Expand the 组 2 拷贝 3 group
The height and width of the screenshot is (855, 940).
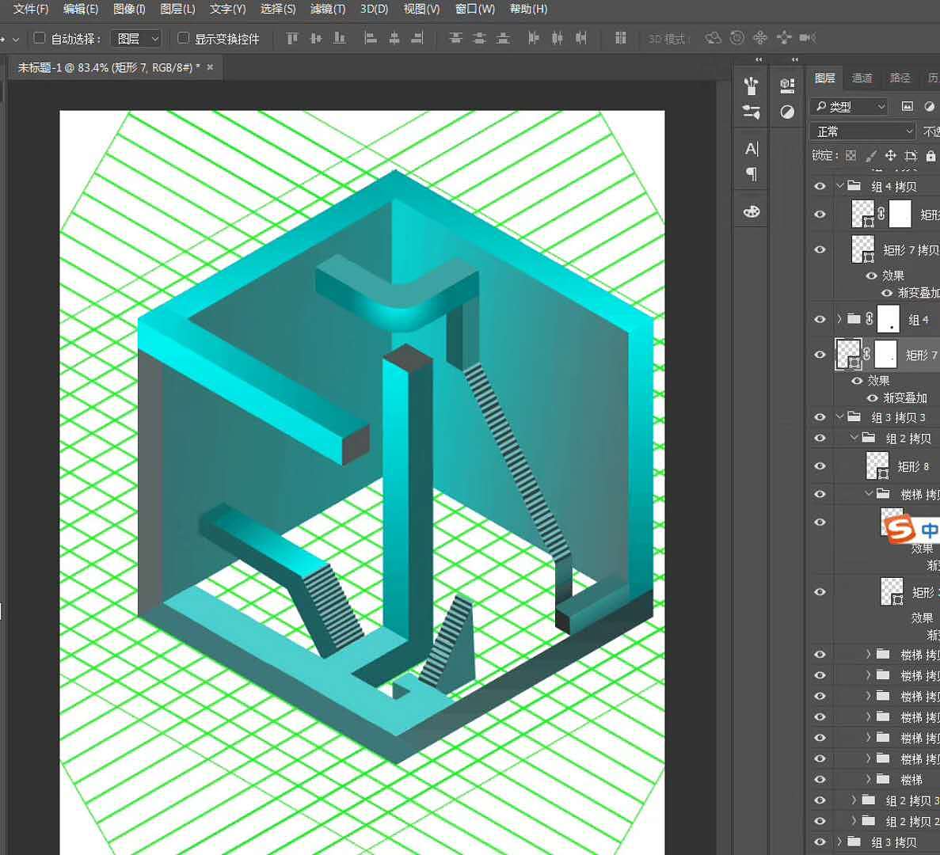(854, 800)
